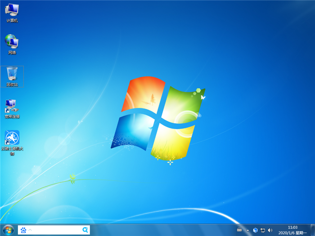Open the 网络 (Network) desktop icon
The image size is (315, 236).
12,42
